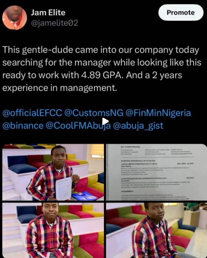Open the @FinMinNigeria mention link
Screen dimensions: 207x258
pos(158,113)
